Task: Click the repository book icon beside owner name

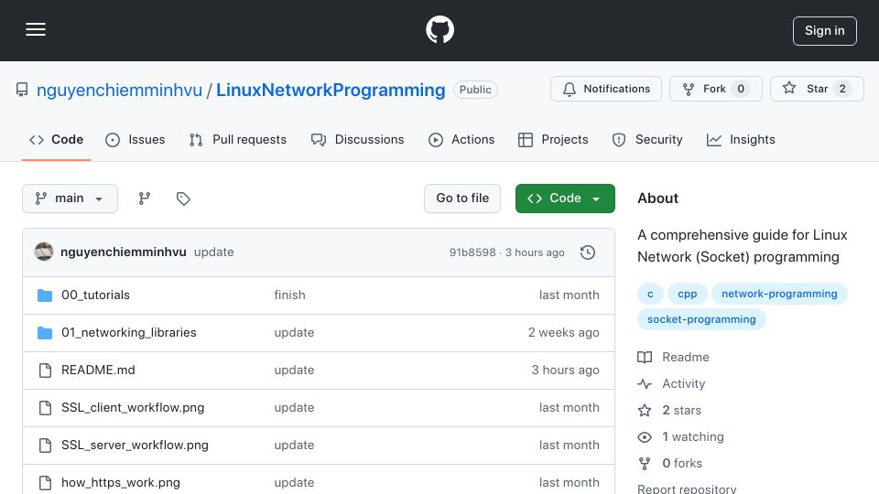Action: pyautogui.click(x=22, y=90)
